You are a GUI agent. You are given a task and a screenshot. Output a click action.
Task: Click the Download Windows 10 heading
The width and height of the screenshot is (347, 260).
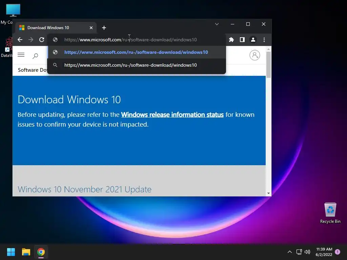click(x=69, y=100)
